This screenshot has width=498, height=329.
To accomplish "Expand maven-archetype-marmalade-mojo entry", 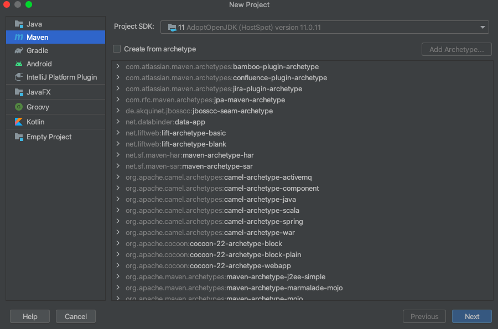I will (118, 288).
